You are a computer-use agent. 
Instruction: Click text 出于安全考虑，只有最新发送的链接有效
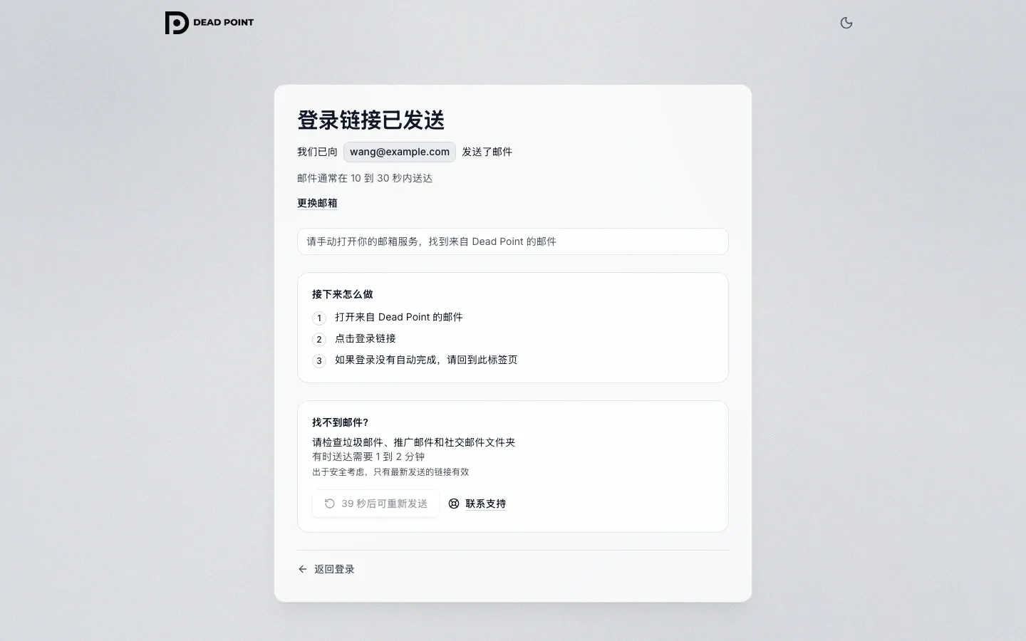click(390, 471)
